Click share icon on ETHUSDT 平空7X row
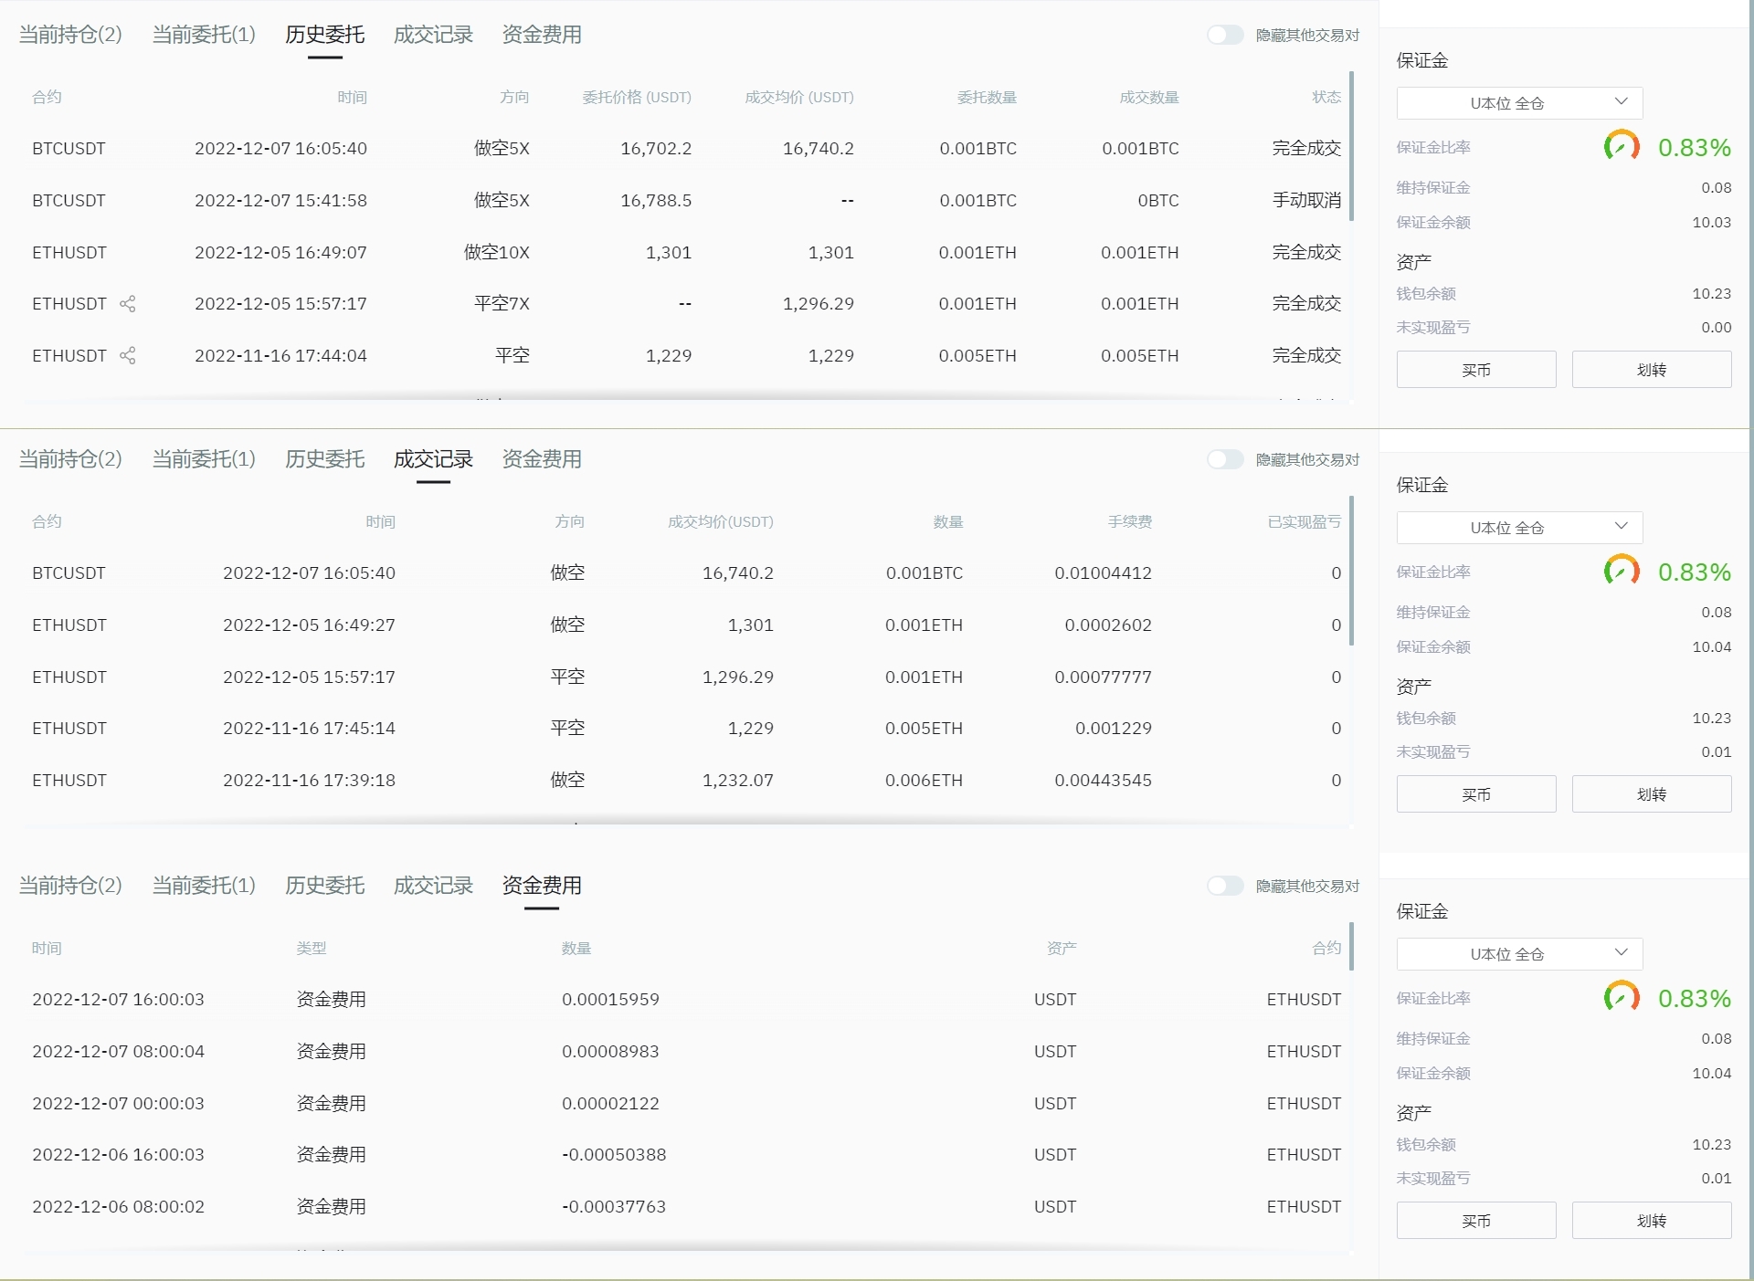Viewport: 1754px width, 1281px height. (128, 304)
